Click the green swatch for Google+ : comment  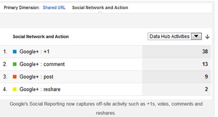click(15, 64)
